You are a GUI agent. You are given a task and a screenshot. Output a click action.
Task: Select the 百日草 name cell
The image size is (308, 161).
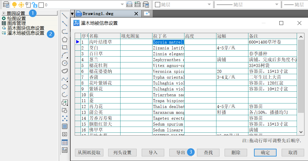pyautogui.click(x=104, y=54)
